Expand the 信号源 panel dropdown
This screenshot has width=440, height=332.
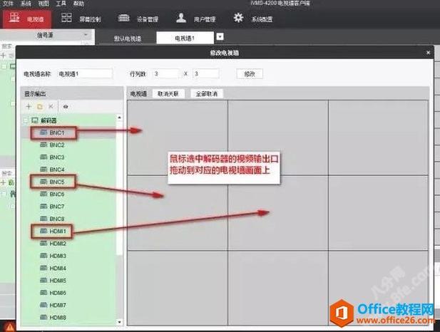[x=86, y=35]
